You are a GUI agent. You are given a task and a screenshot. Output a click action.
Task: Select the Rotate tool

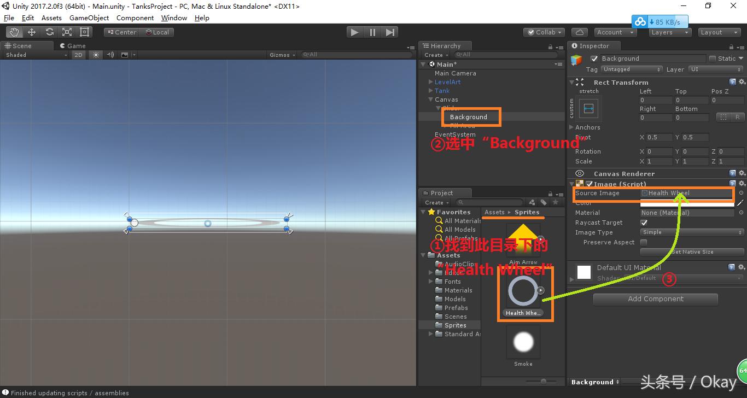pos(49,32)
